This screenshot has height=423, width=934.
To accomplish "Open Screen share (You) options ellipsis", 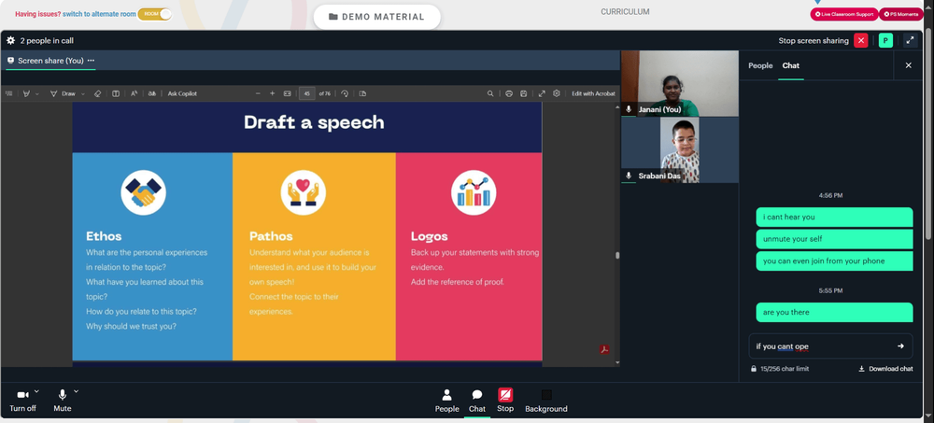I will click(x=91, y=60).
